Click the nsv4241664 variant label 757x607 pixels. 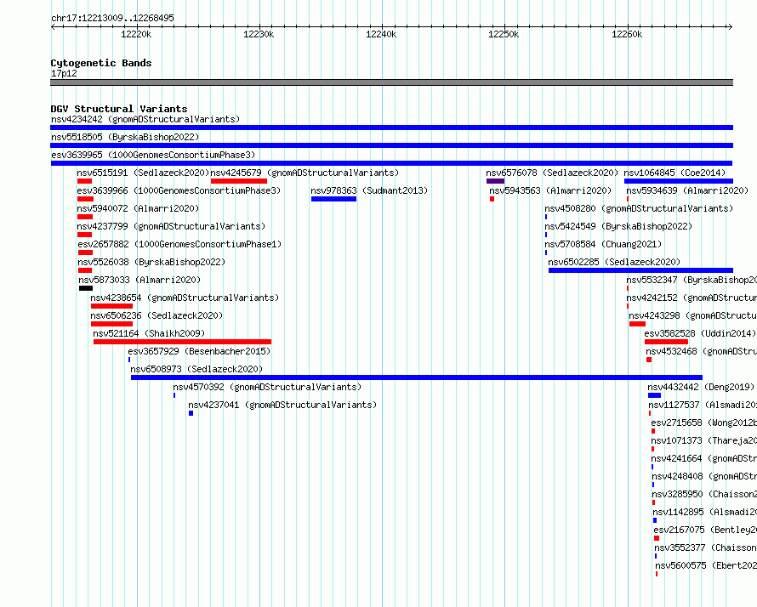tap(704, 458)
